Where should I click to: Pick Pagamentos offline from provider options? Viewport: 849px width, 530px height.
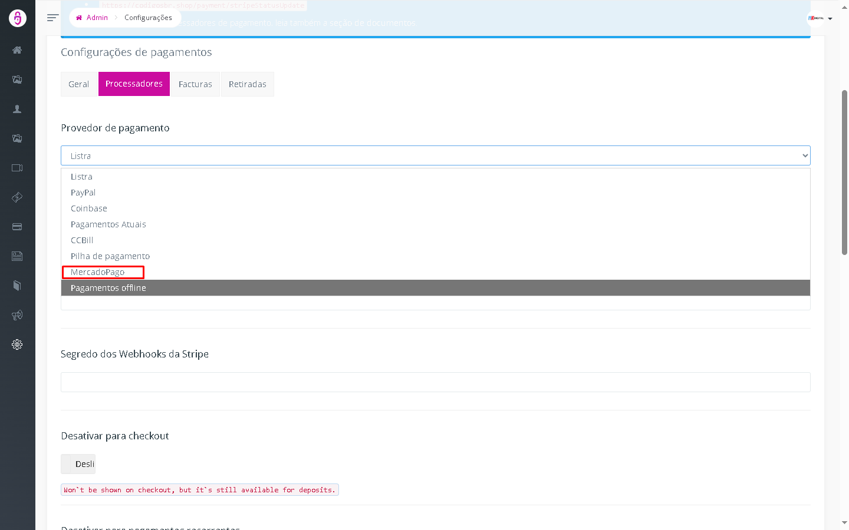[108, 288]
